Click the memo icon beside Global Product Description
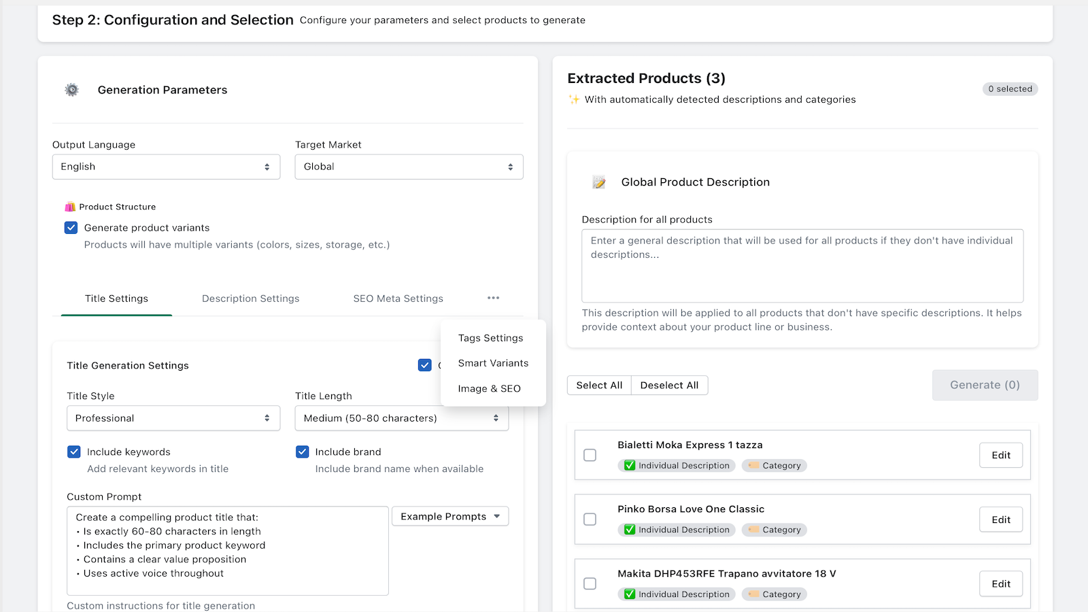The height and width of the screenshot is (612, 1088). pyautogui.click(x=598, y=181)
